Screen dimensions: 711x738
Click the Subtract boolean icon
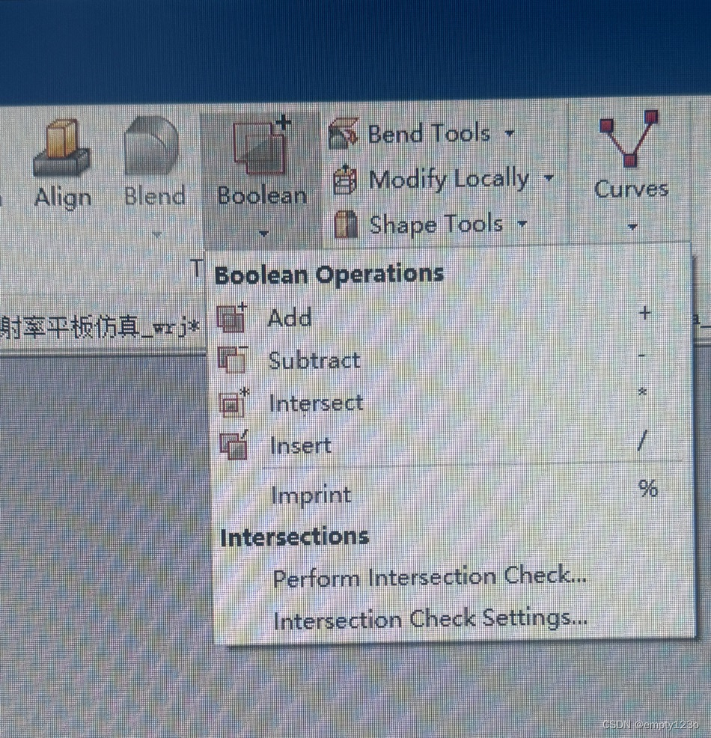233,359
